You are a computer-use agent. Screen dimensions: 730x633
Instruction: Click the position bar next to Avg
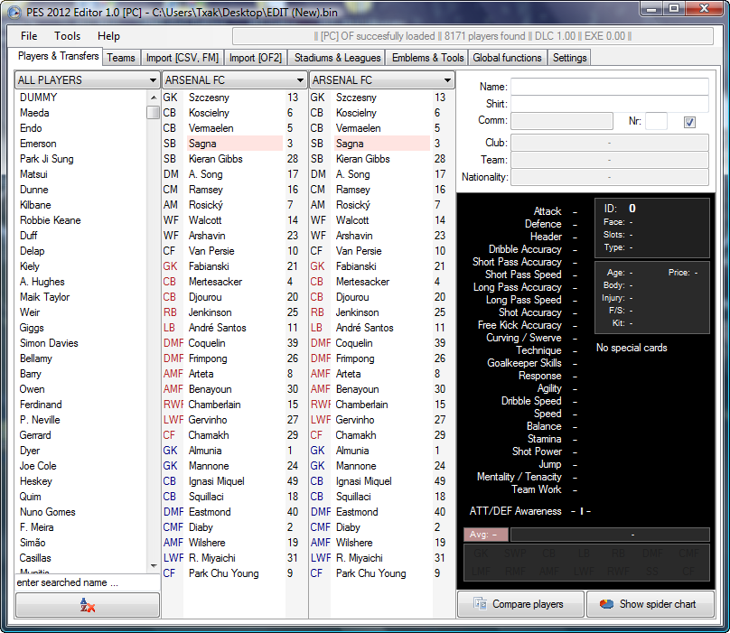(x=610, y=535)
